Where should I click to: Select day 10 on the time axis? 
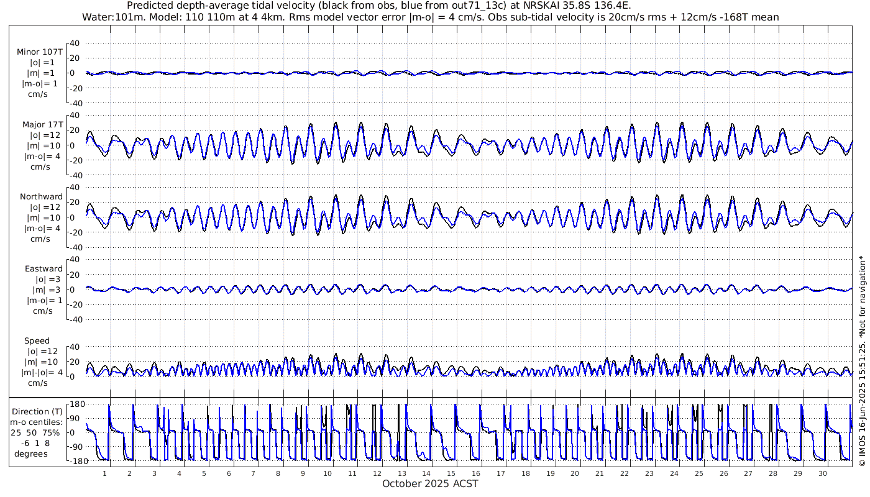point(327,473)
